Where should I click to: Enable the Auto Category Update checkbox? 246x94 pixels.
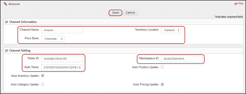(43, 84)
